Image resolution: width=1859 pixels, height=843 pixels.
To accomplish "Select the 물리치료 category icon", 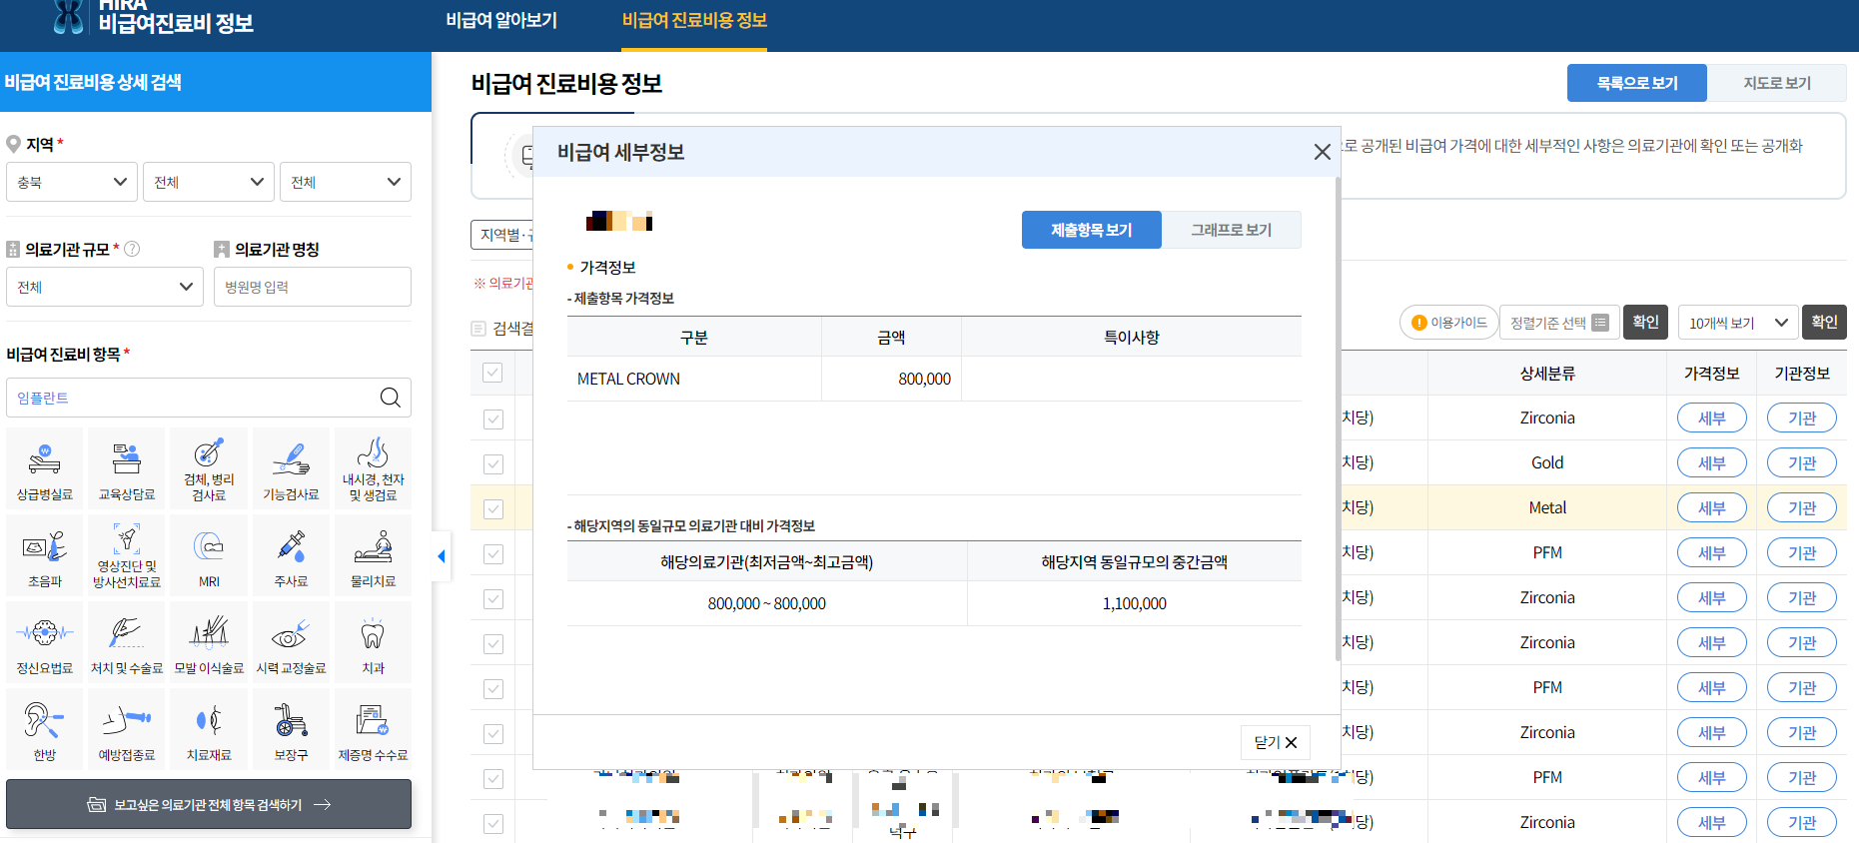I will click(x=373, y=555).
